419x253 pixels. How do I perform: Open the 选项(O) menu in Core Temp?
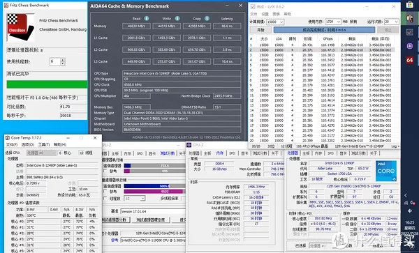pyautogui.click(x=28, y=144)
